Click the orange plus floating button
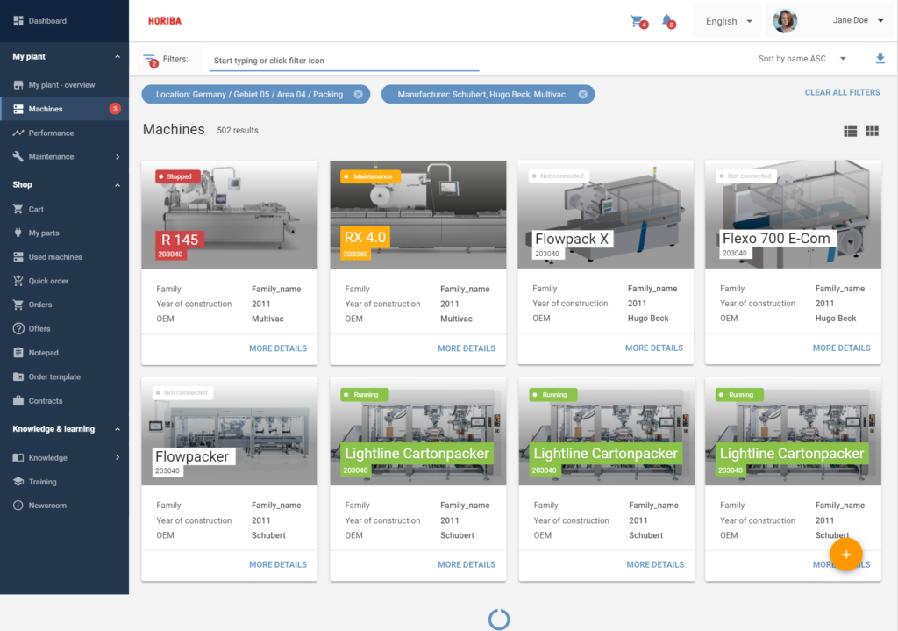This screenshot has height=631, width=898. (x=846, y=554)
